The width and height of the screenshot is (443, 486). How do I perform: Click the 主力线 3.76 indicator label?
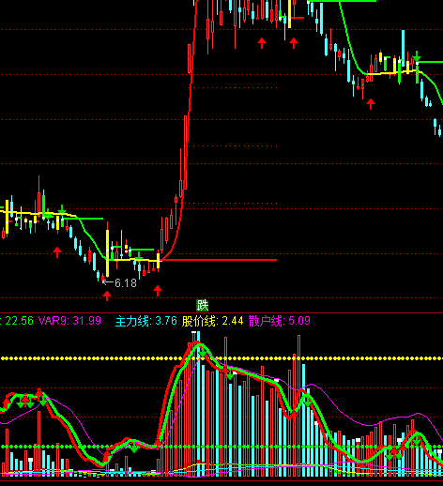point(146,321)
